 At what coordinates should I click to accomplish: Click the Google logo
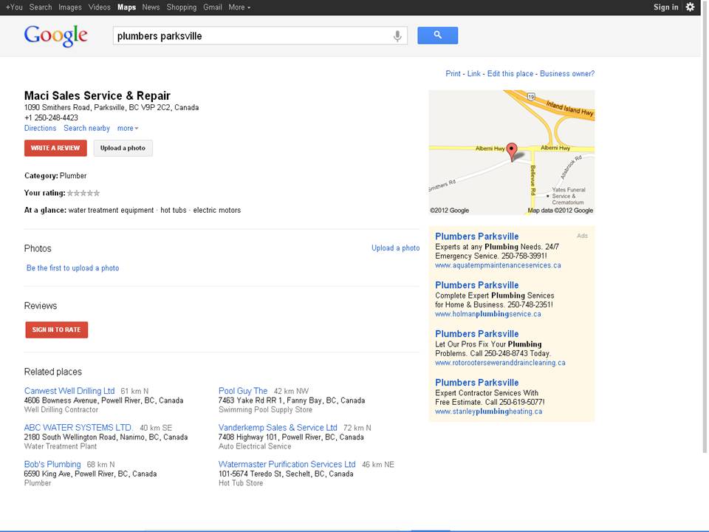coord(55,35)
